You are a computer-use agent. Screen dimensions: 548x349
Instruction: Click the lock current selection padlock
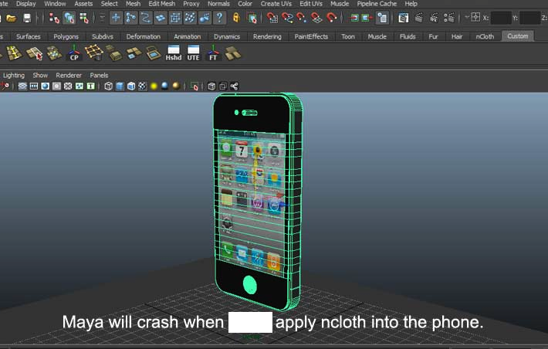coord(237,18)
